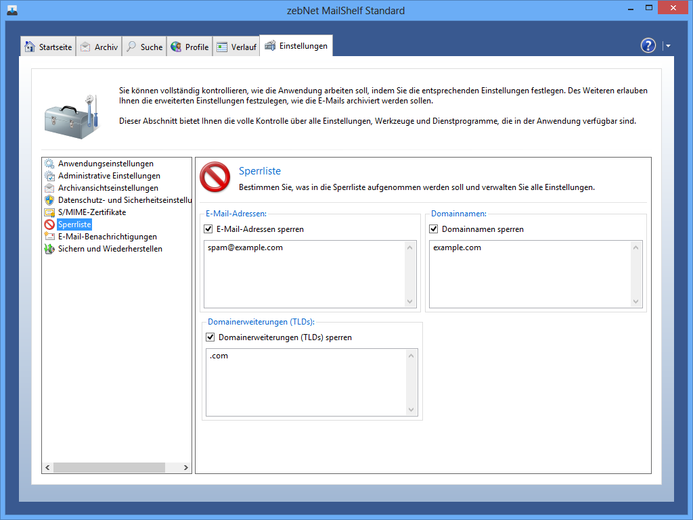
Task: Click down arrow of E-Mail-Adressen scrollbar
Action: pyautogui.click(x=409, y=302)
